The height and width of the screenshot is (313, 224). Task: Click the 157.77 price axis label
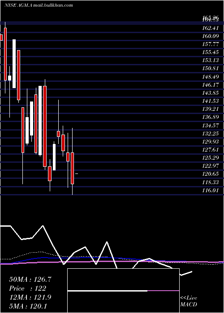click(x=211, y=44)
